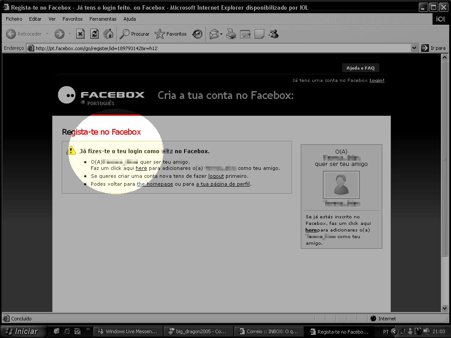Image resolution: width=451 pixels, height=338 pixels.
Task: Click the IOL logo in the corner
Action: [x=440, y=19]
